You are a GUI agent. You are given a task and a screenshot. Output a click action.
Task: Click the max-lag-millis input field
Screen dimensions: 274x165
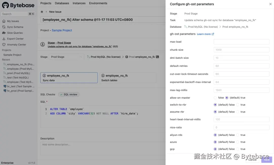tap(241, 90)
